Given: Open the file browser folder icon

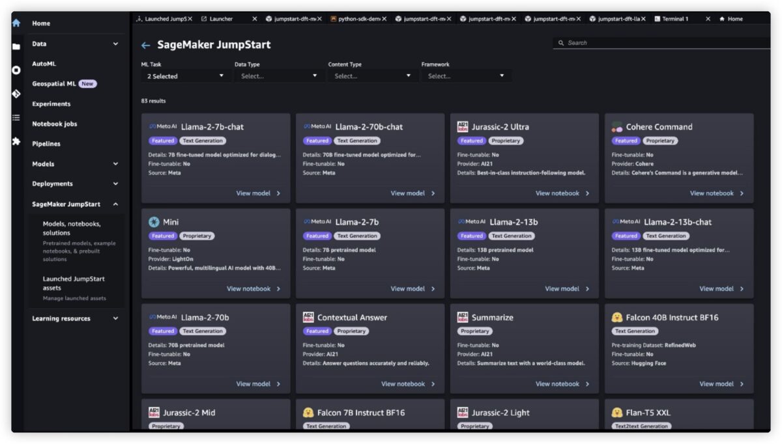Looking at the screenshot, I should [16, 46].
